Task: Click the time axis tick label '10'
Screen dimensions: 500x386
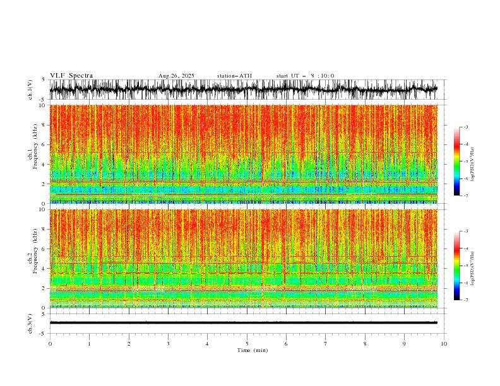Action: pos(444,344)
